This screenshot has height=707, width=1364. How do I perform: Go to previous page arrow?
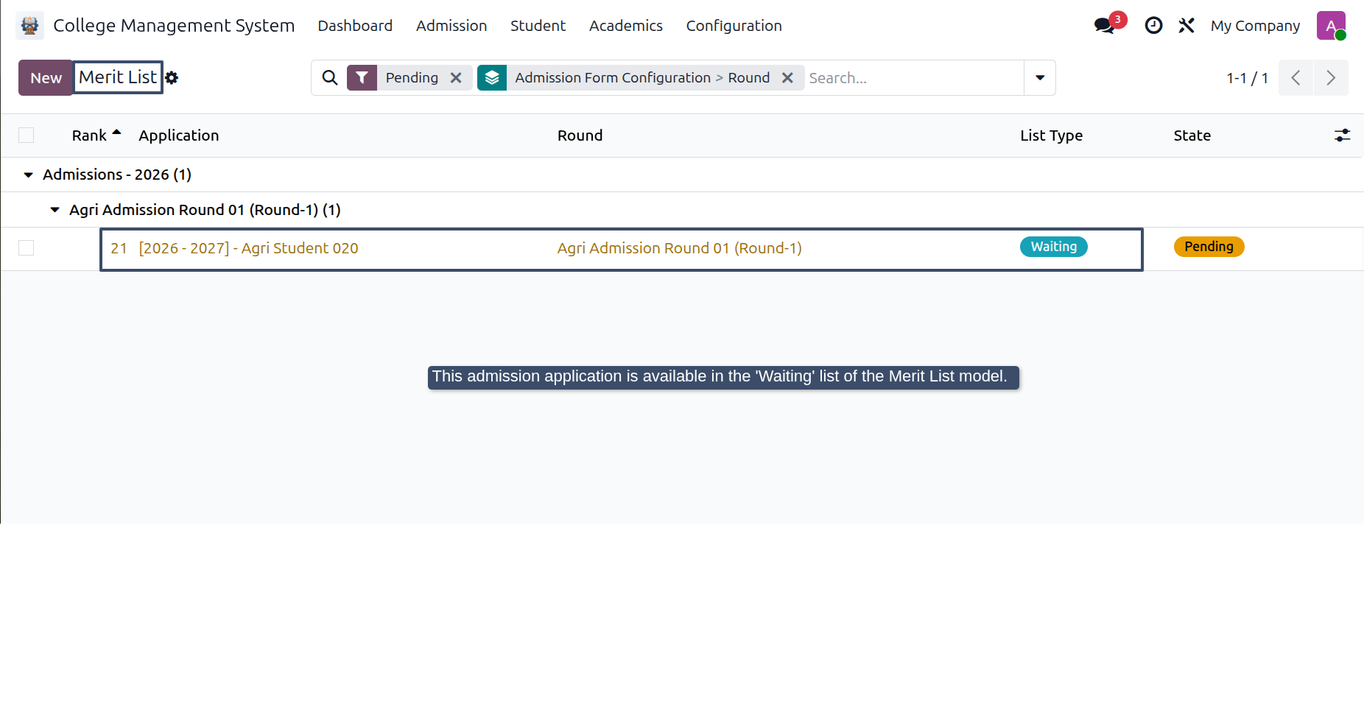[1296, 78]
